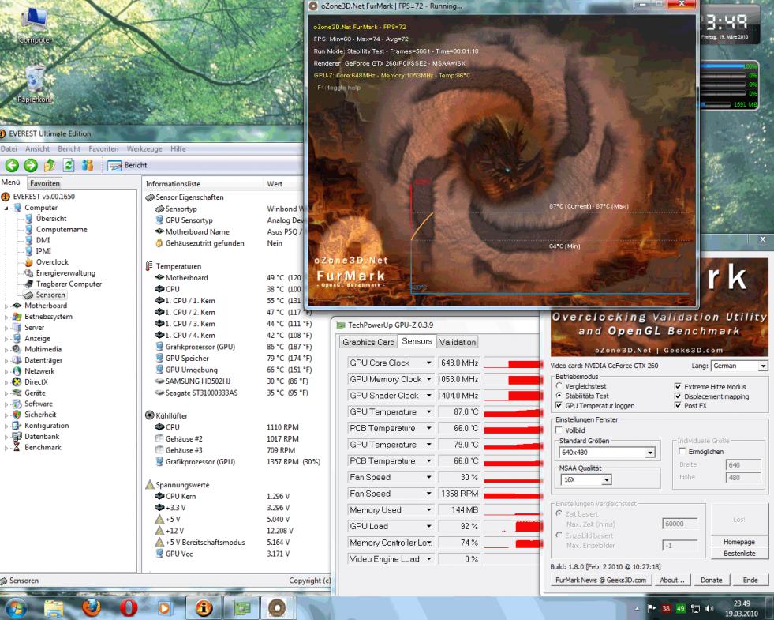Enable the Vollbild checkbox
This screenshot has height=620, width=774.
pos(559,430)
